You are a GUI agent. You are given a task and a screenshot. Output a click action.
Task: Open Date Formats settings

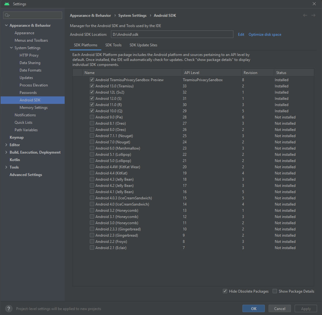(30, 70)
